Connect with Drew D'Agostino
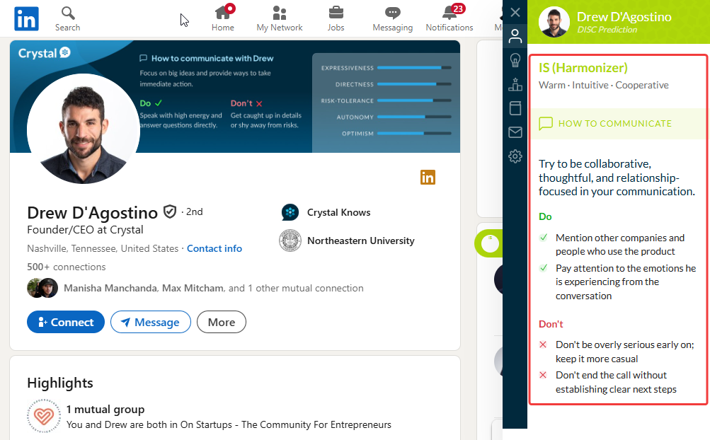 (66, 322)
